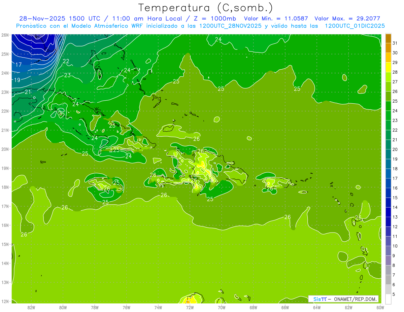404x312 pixels.
Task: Click the "62W" longitude axis label
Action: pos(348,307)
